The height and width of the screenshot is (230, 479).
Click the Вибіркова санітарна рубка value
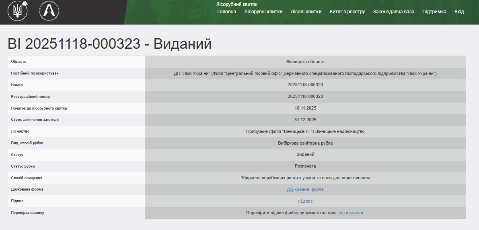coord(305,143)
